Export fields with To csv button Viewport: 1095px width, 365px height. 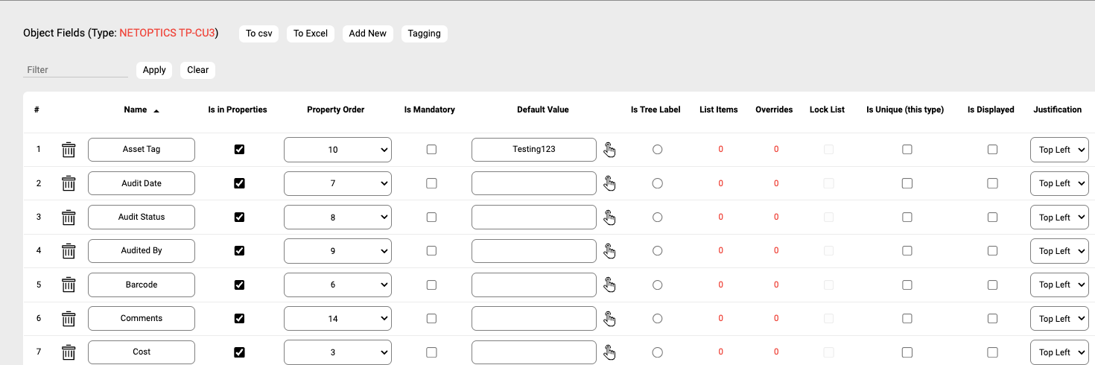click(258, 34)
